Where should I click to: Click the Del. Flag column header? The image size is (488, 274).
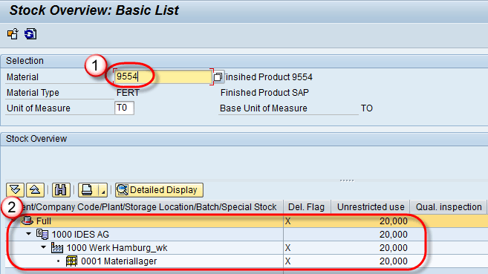(307, 207)
